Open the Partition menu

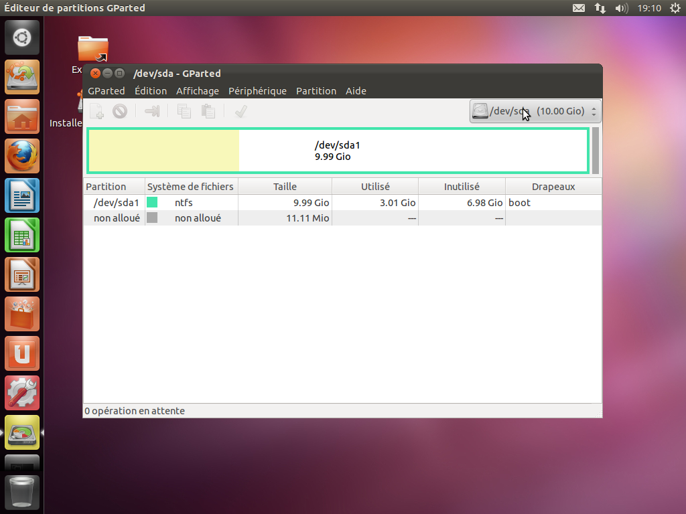[x=316, y=91]
